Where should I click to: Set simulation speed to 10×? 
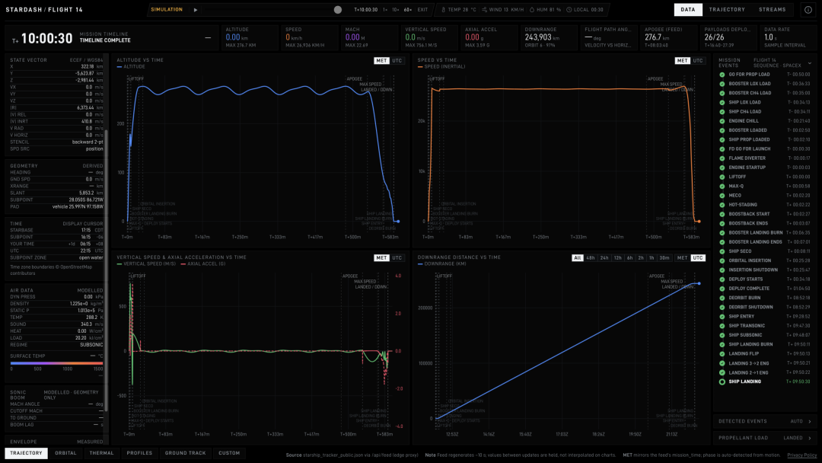click(x=395, y=9)
